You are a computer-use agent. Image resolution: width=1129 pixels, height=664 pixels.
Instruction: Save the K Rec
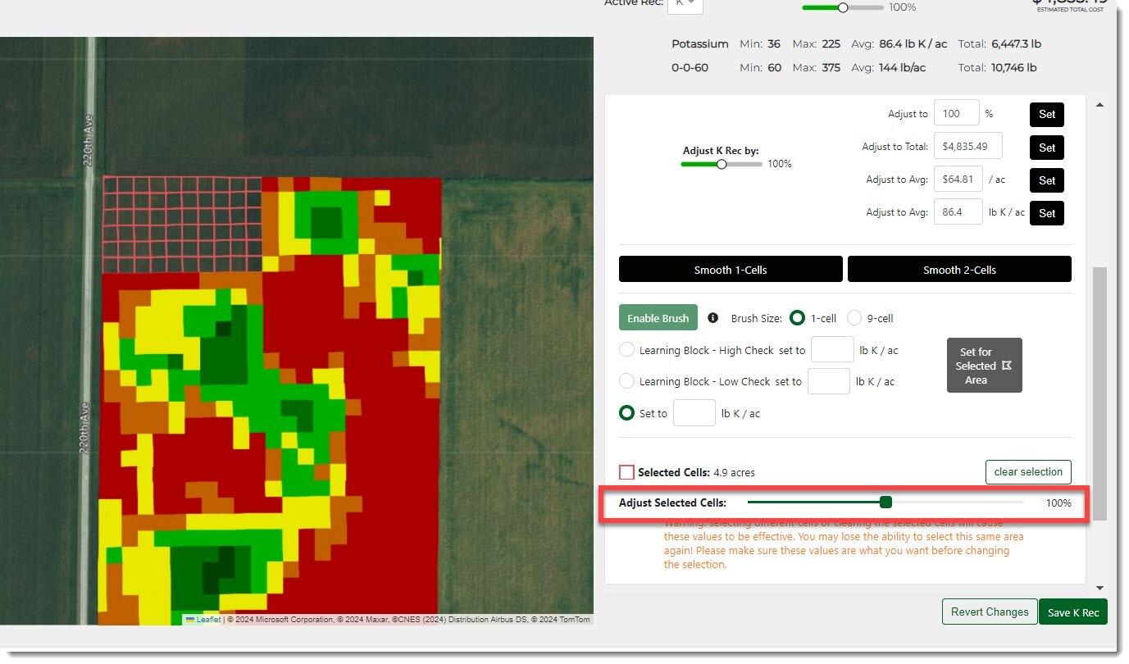(x=1072, y=612)
